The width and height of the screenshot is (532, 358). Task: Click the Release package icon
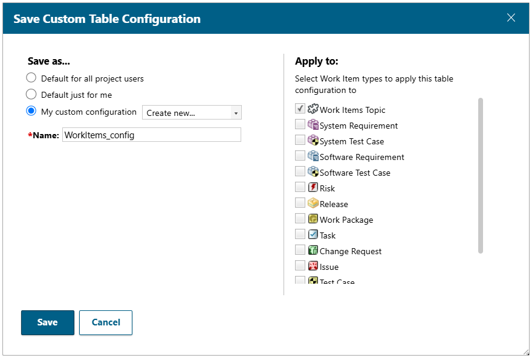click(313, 203)
